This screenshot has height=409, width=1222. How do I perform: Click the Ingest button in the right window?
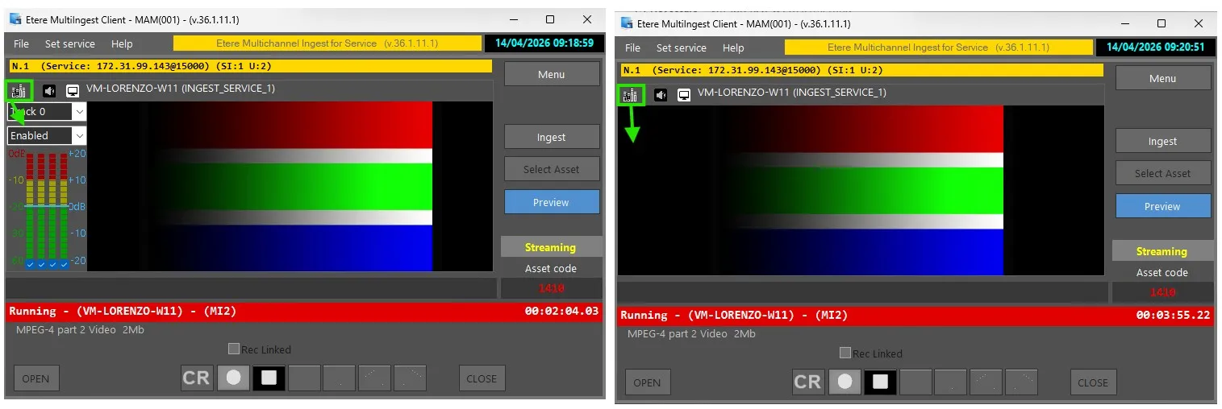click(x=1162, y=141)
